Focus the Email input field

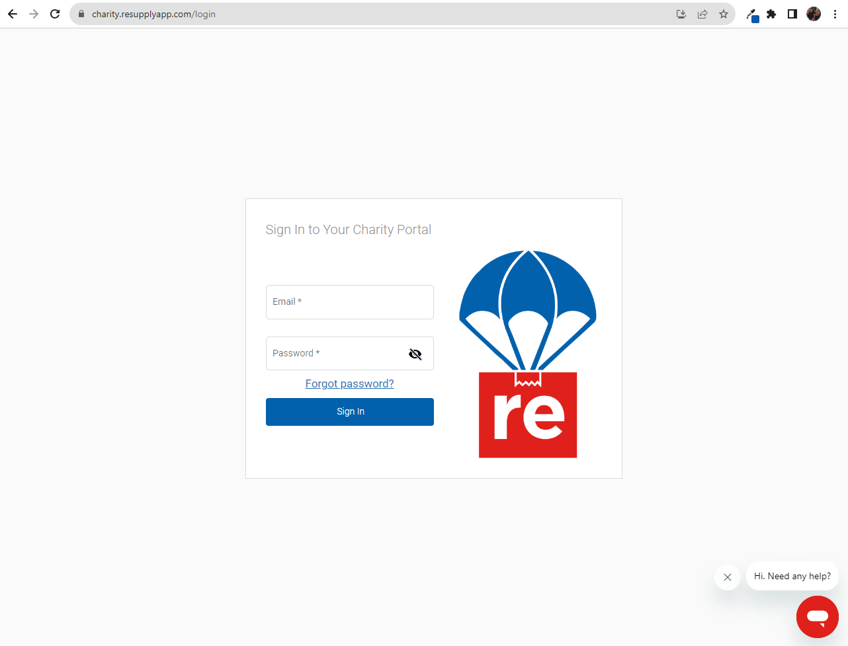coord(350,302)
